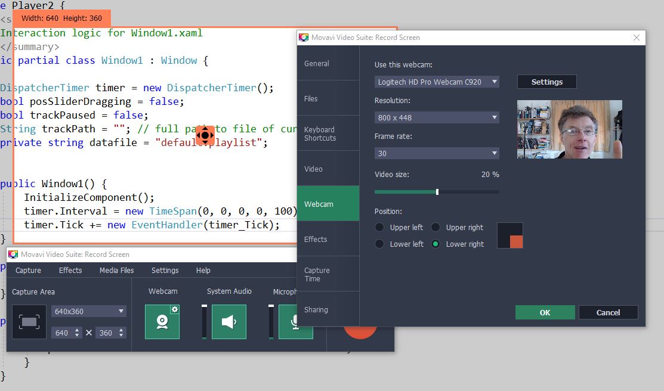The image size is (664, 391).
Task: Click the webcam preview image
Action: pos(570,129)
